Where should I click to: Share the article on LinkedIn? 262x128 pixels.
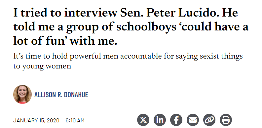point(160,120)
